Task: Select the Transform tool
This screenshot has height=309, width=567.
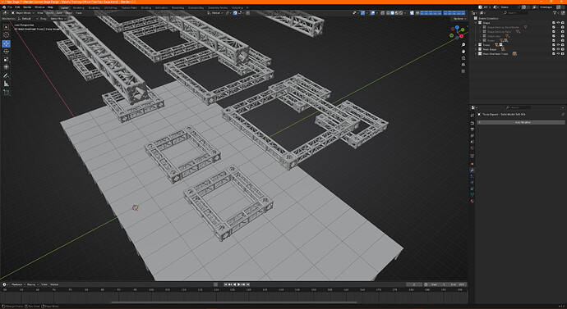Action: click(x=6, y=67)
